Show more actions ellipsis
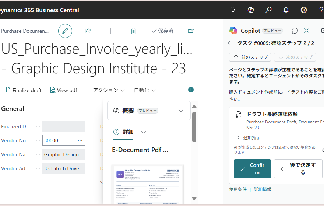Screen dimensions: 324x206 (168, 90)
